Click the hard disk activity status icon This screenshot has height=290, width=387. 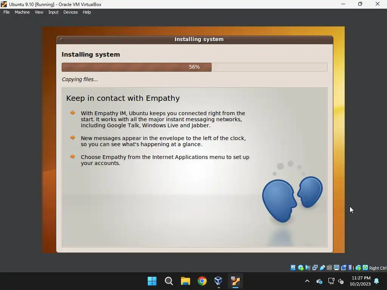[293, 268]
